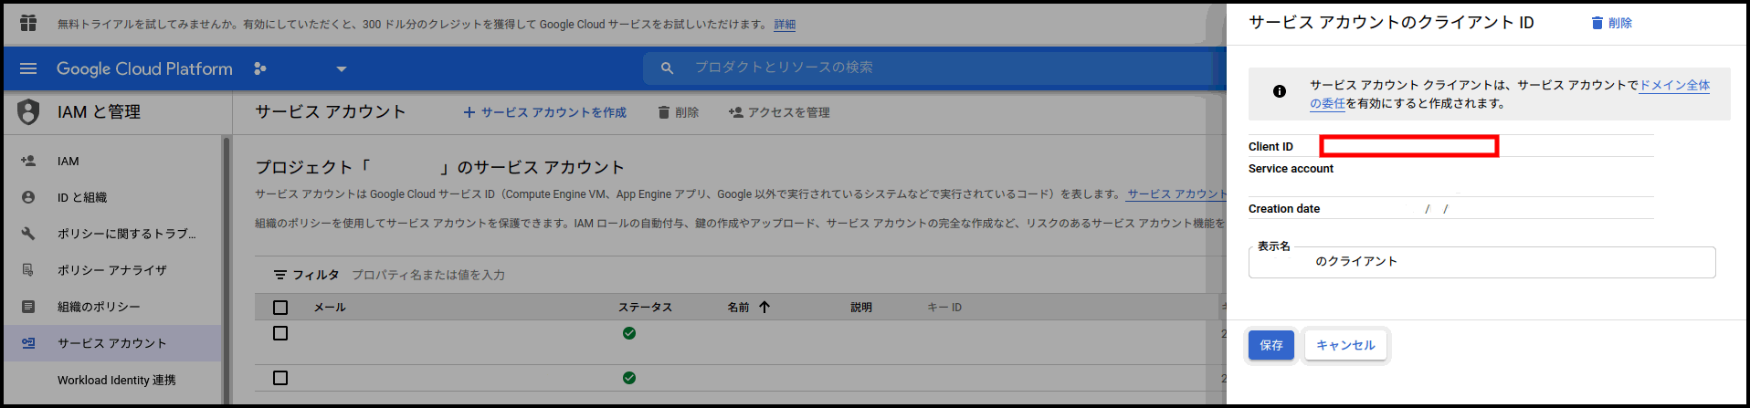
Task: Click the キャンセル button
Action: click(x=1345, y=345)
